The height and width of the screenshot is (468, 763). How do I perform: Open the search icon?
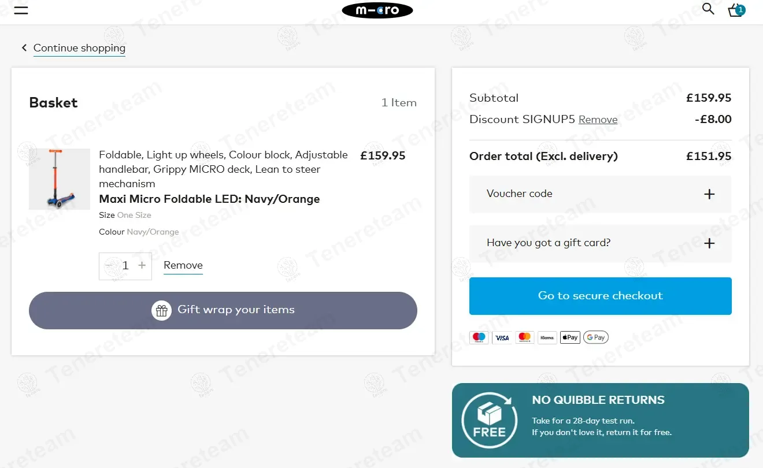(708, 9)
